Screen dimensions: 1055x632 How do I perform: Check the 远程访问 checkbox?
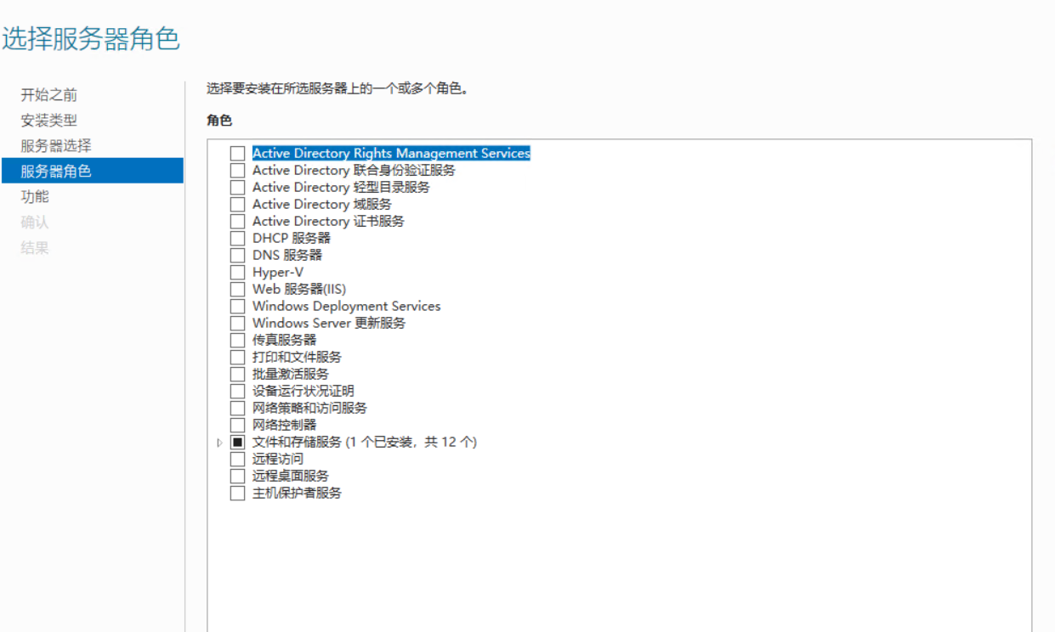click(x=237, y=460)
